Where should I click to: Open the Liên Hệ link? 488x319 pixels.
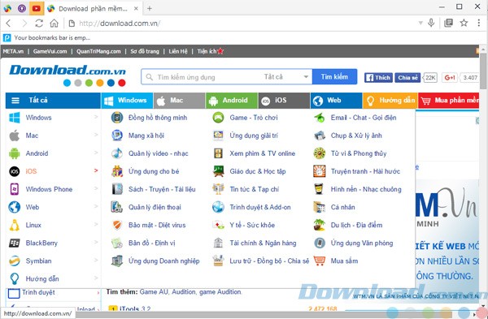178,51
